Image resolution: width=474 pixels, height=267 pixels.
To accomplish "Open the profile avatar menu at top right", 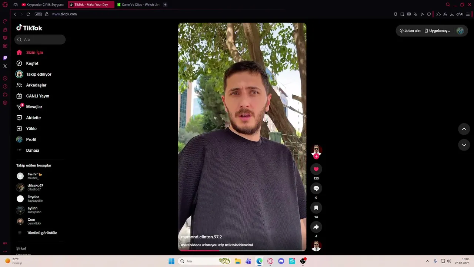I will click(x=460, y=31).
